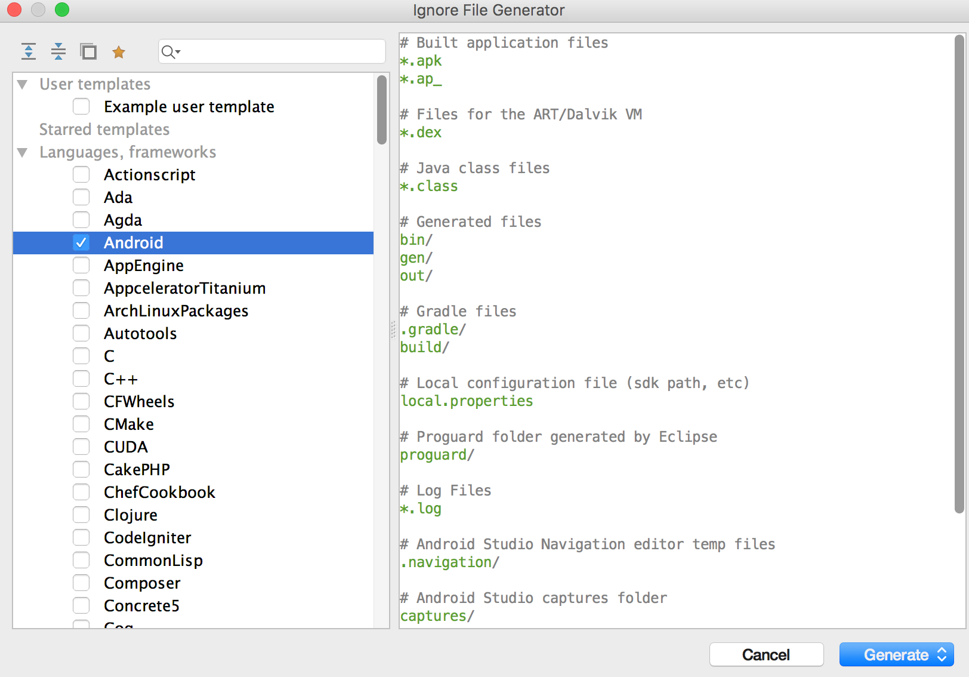Check the CMake template checkbox
This screenshot has height=677, width=969.
click(81, 424)
